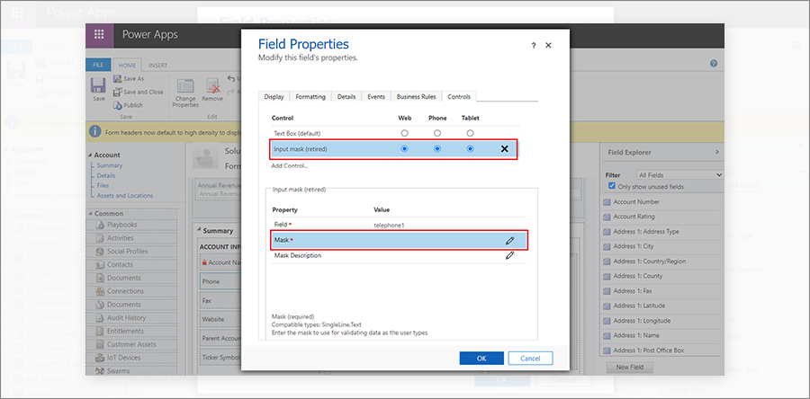Click the OK button

[481, 358]
